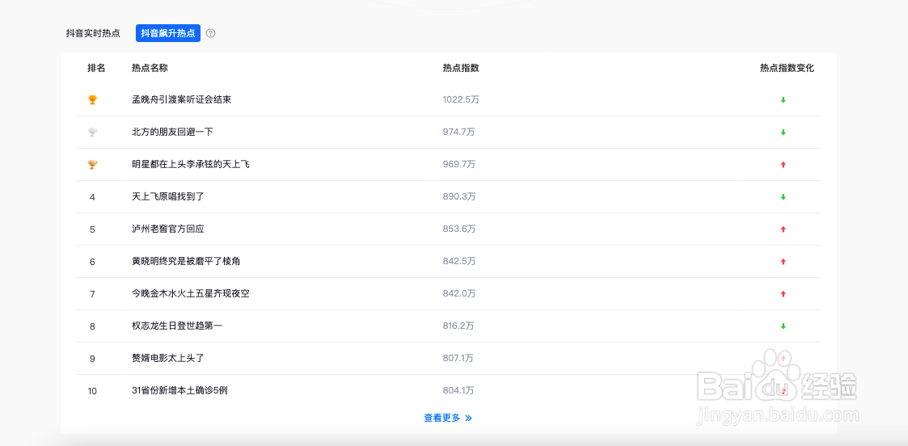Click the red up arrow for 今晚金木水火土五星齐现夜空
This screenshot has height=446, width=908.
[783, 294]
